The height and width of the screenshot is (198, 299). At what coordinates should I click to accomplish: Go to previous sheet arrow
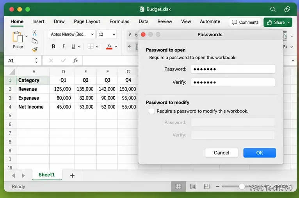point(13,175)
